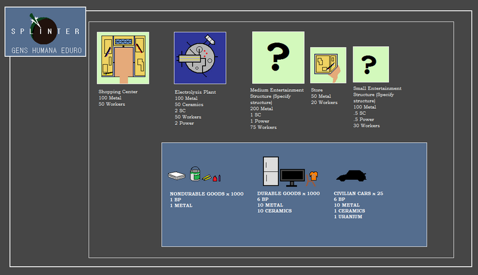
Task: Select the refrigerator icon
Action: pyautogui.click(x=271, y=171)
